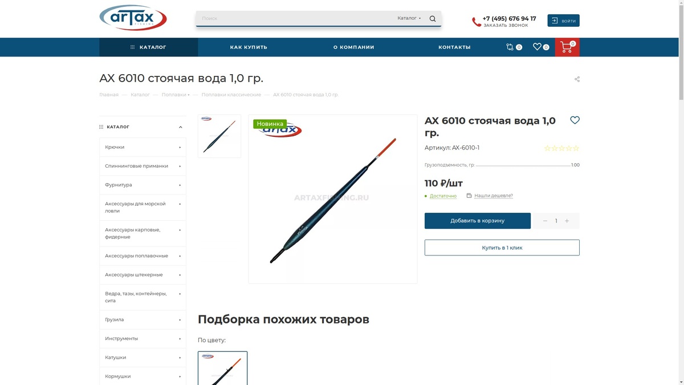
Task: Click the quantity input field showing 1
Action: 556,221
